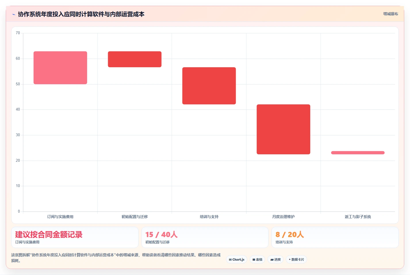The image size is (410, 275).
Task: Click the 初始配置与迁移 x-axis label
Action: tap(135, 217)
